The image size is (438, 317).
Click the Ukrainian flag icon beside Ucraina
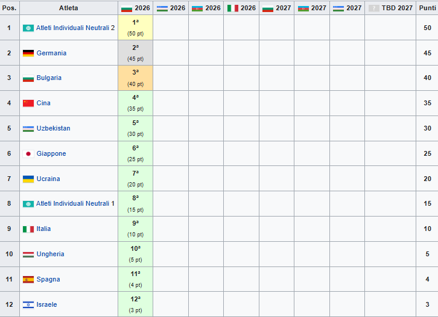pos(28,179)
